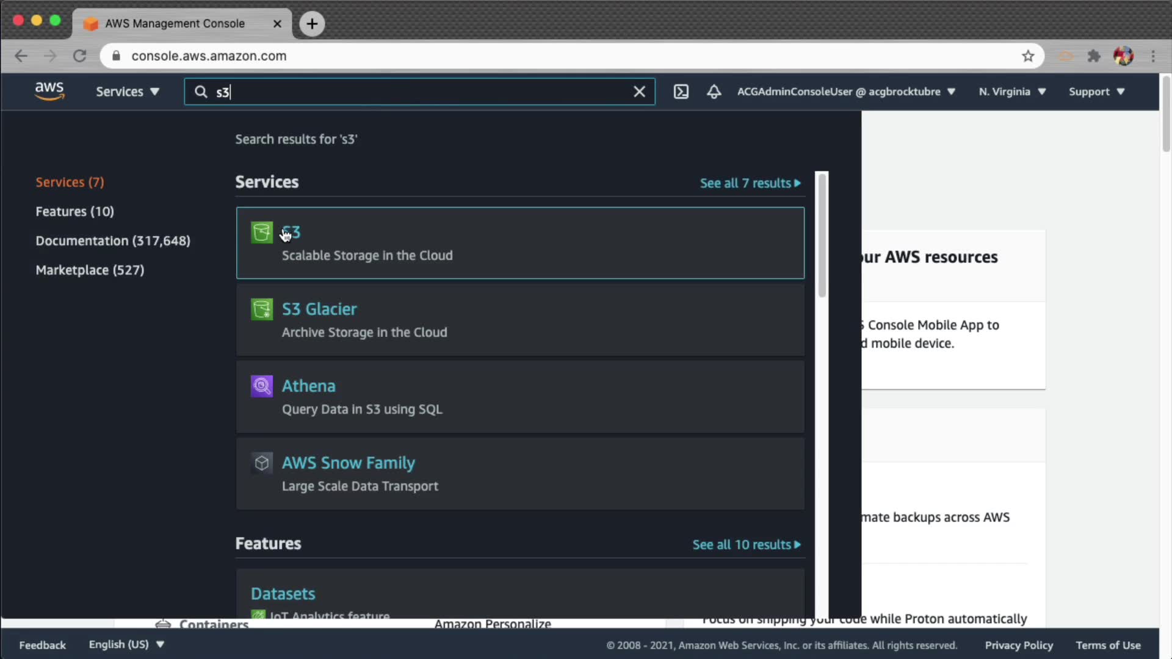The width and height of the screenshot is (1172, 659).
Task: Click the Athena service icon
Action: pos(262,386)
